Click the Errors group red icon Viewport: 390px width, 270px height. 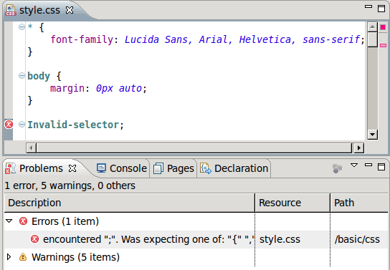23,221
